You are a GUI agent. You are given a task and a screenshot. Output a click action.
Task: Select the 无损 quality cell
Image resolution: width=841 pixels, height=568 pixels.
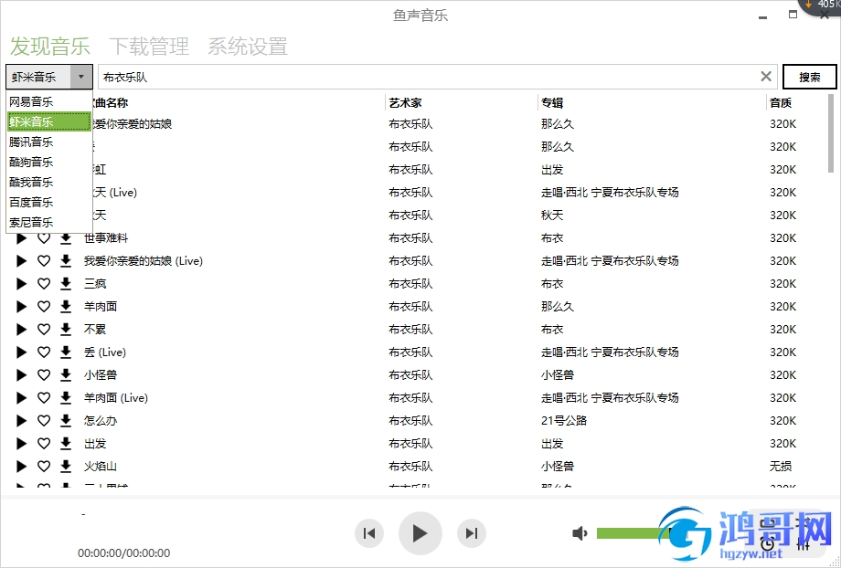click(x=781, y=467)
